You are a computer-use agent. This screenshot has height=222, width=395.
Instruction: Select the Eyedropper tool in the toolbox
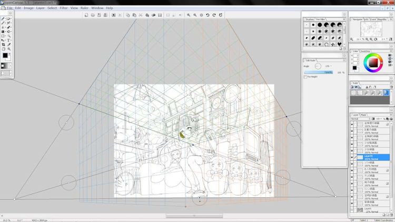(8, 45)
